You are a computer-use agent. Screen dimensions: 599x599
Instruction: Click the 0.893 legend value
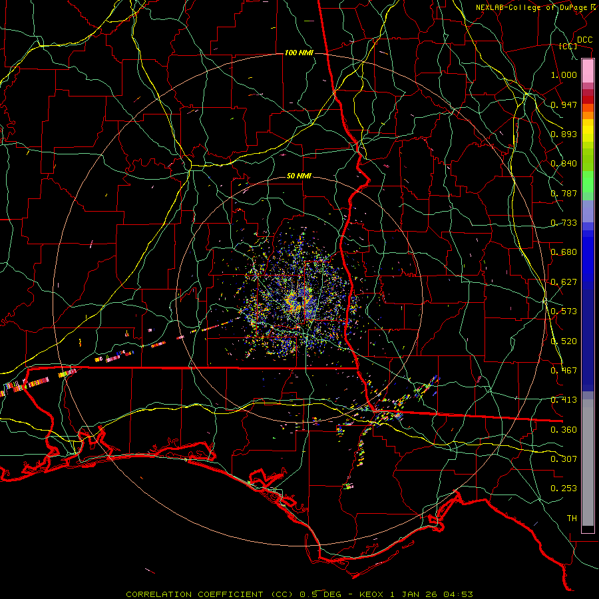[564, 134]
